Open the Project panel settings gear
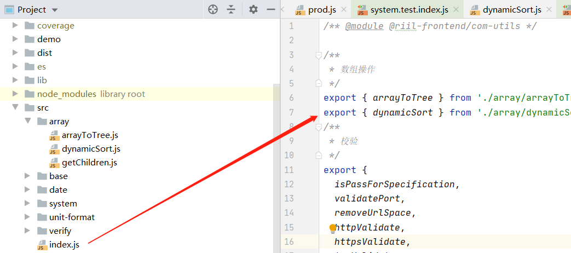The image size is (571, 253). click(x=253, y=9)
